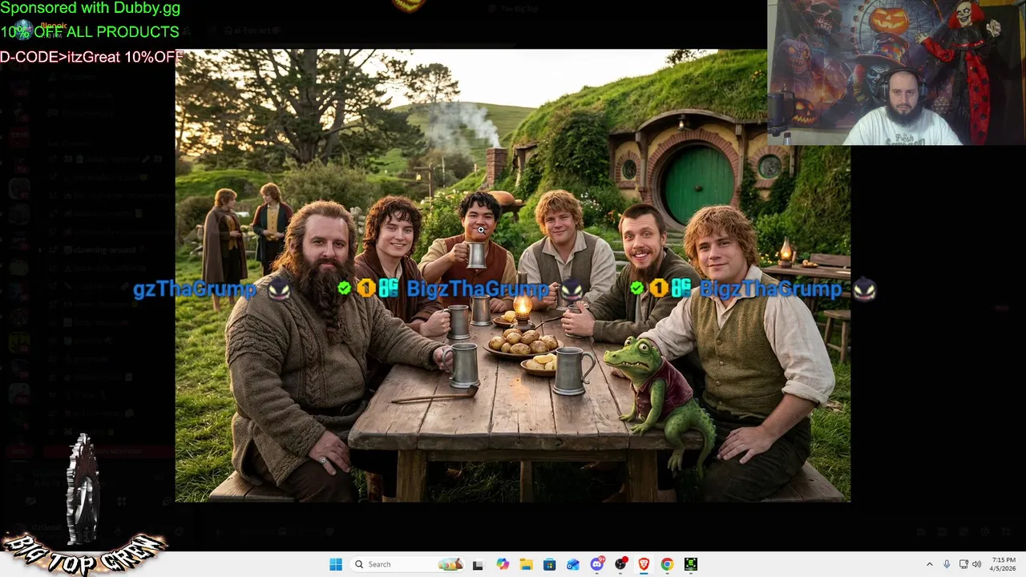The height and width of the screenshot is (577, 1026).
Task: Click the enlarged hobbit table image
Action: pyautogui.click(x=513, y=276)
